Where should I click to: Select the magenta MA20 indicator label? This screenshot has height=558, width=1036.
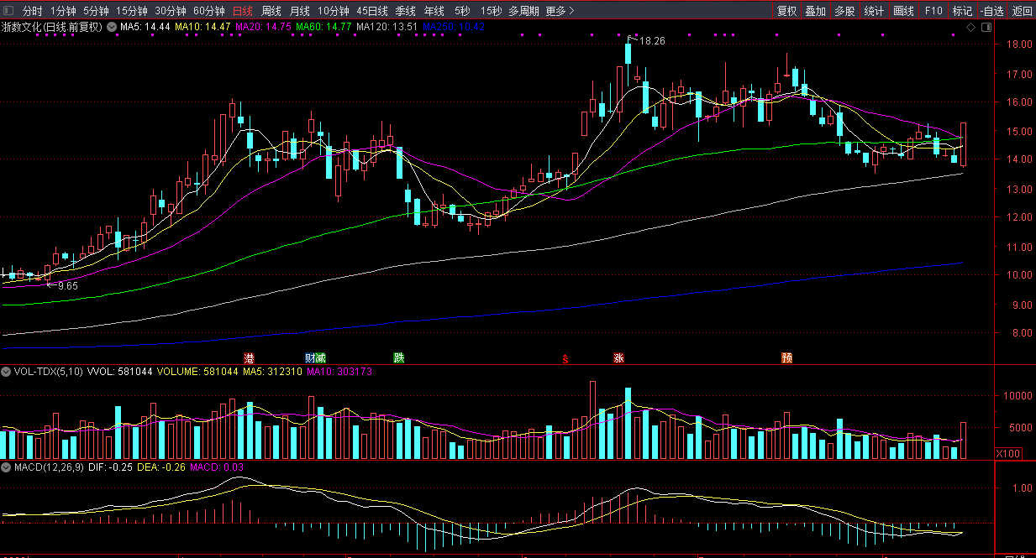(x=262, y=27)
